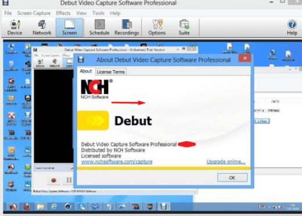Open the Screen Capture menu
The image size is (302, 216).
(x=34, y=13)
